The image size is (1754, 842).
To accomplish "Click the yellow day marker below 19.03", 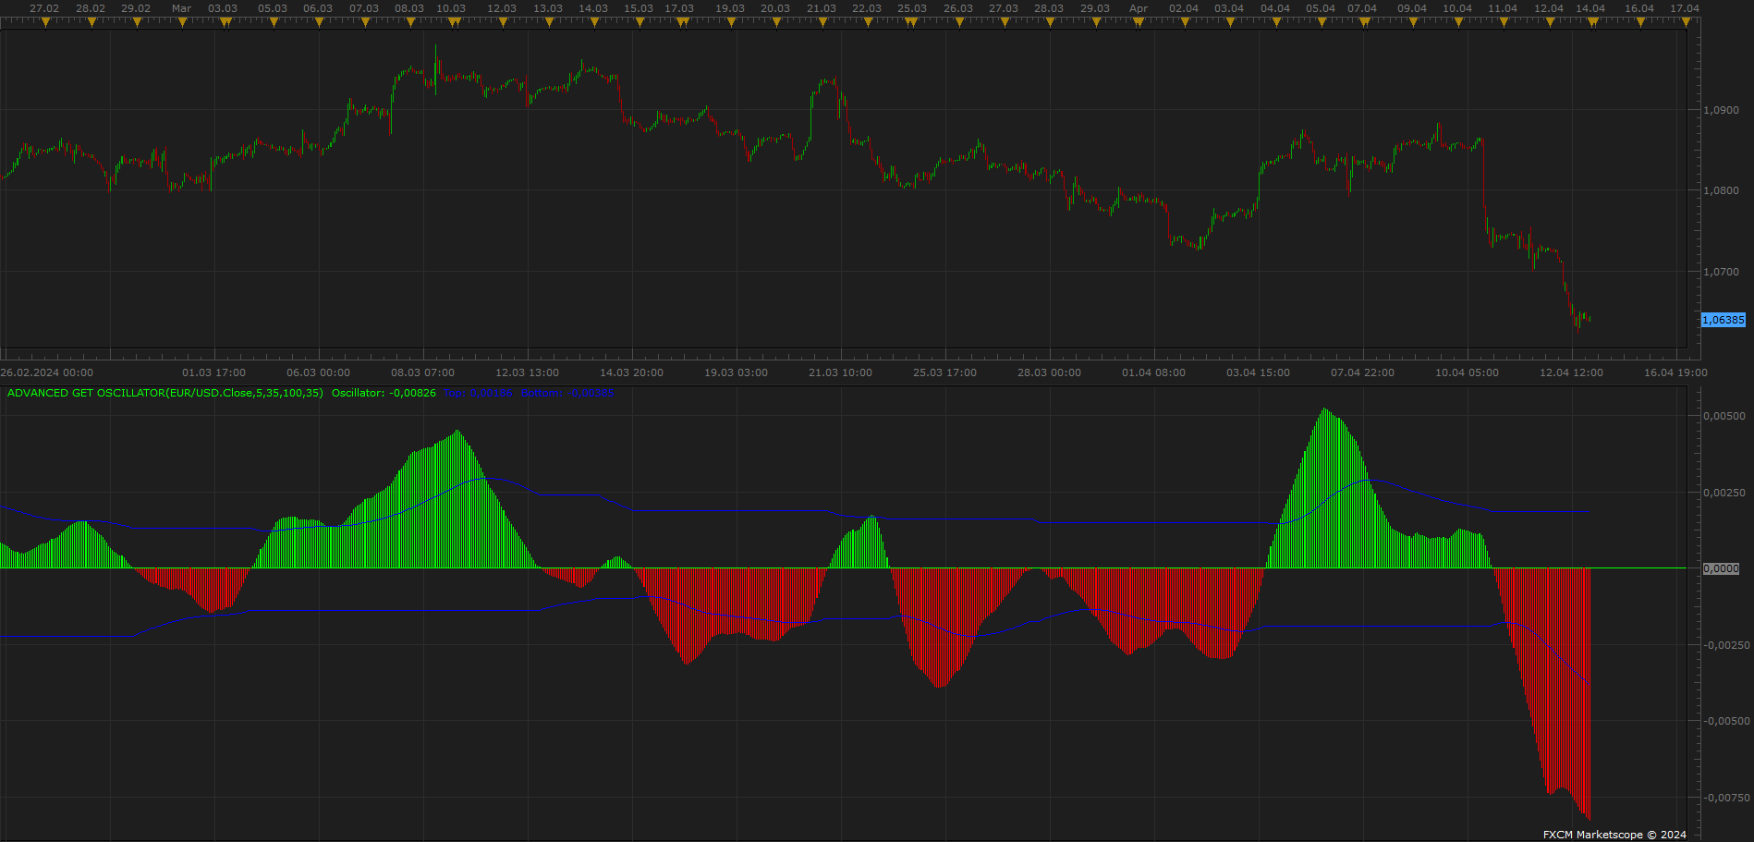I will click(730, 22).
